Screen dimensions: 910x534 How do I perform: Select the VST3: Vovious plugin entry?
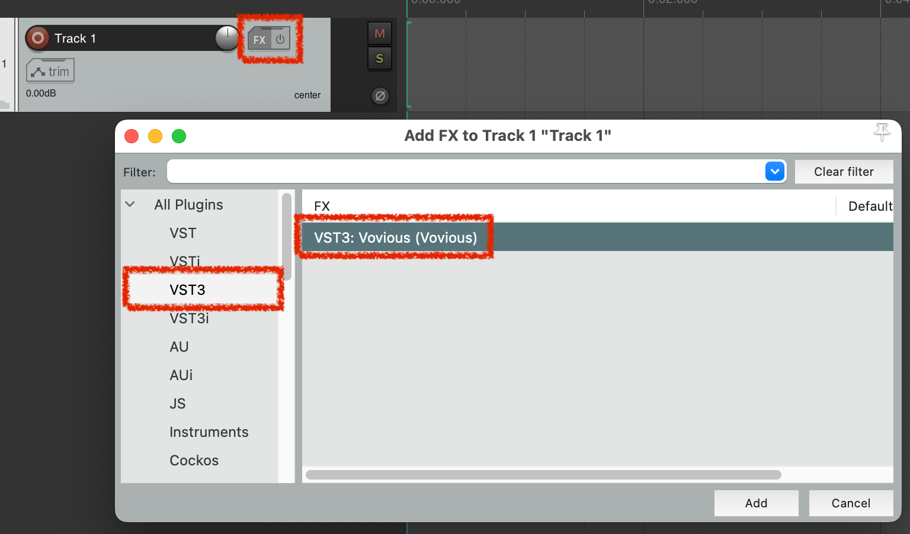coord(597,237)
